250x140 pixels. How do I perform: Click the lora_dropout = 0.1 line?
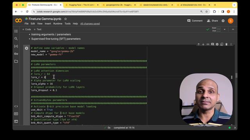click(44, 90)
